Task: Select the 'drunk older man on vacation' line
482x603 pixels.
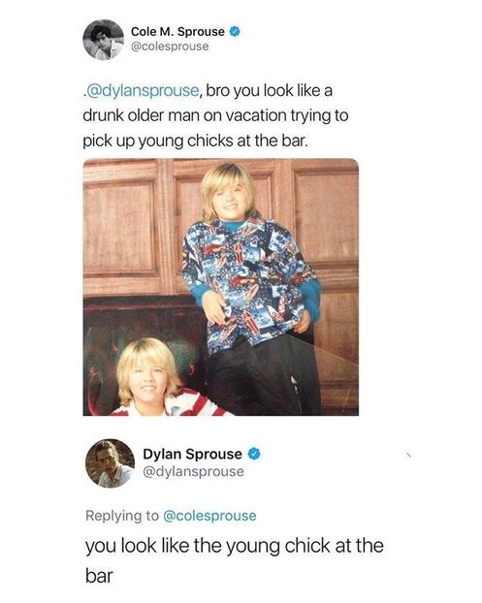Action: [x=215, y=115]
